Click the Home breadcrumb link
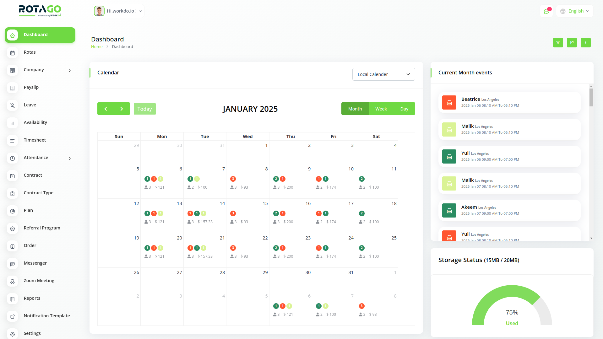603x339 pixels. [97, 47]
